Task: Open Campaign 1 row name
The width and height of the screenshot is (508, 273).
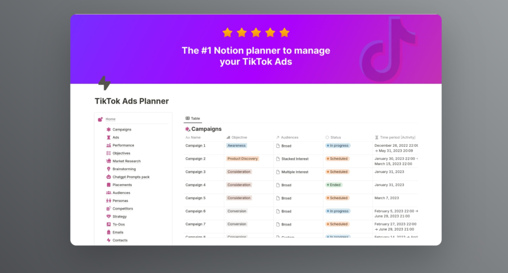Action: pyautogui.click(x=195, y=146)
